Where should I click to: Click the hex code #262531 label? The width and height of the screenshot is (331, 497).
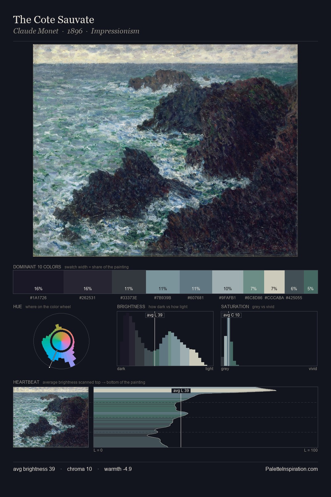(87, 298)
